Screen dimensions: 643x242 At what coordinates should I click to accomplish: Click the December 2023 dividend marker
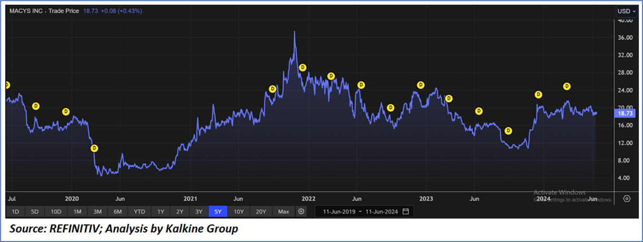(538, 95)
